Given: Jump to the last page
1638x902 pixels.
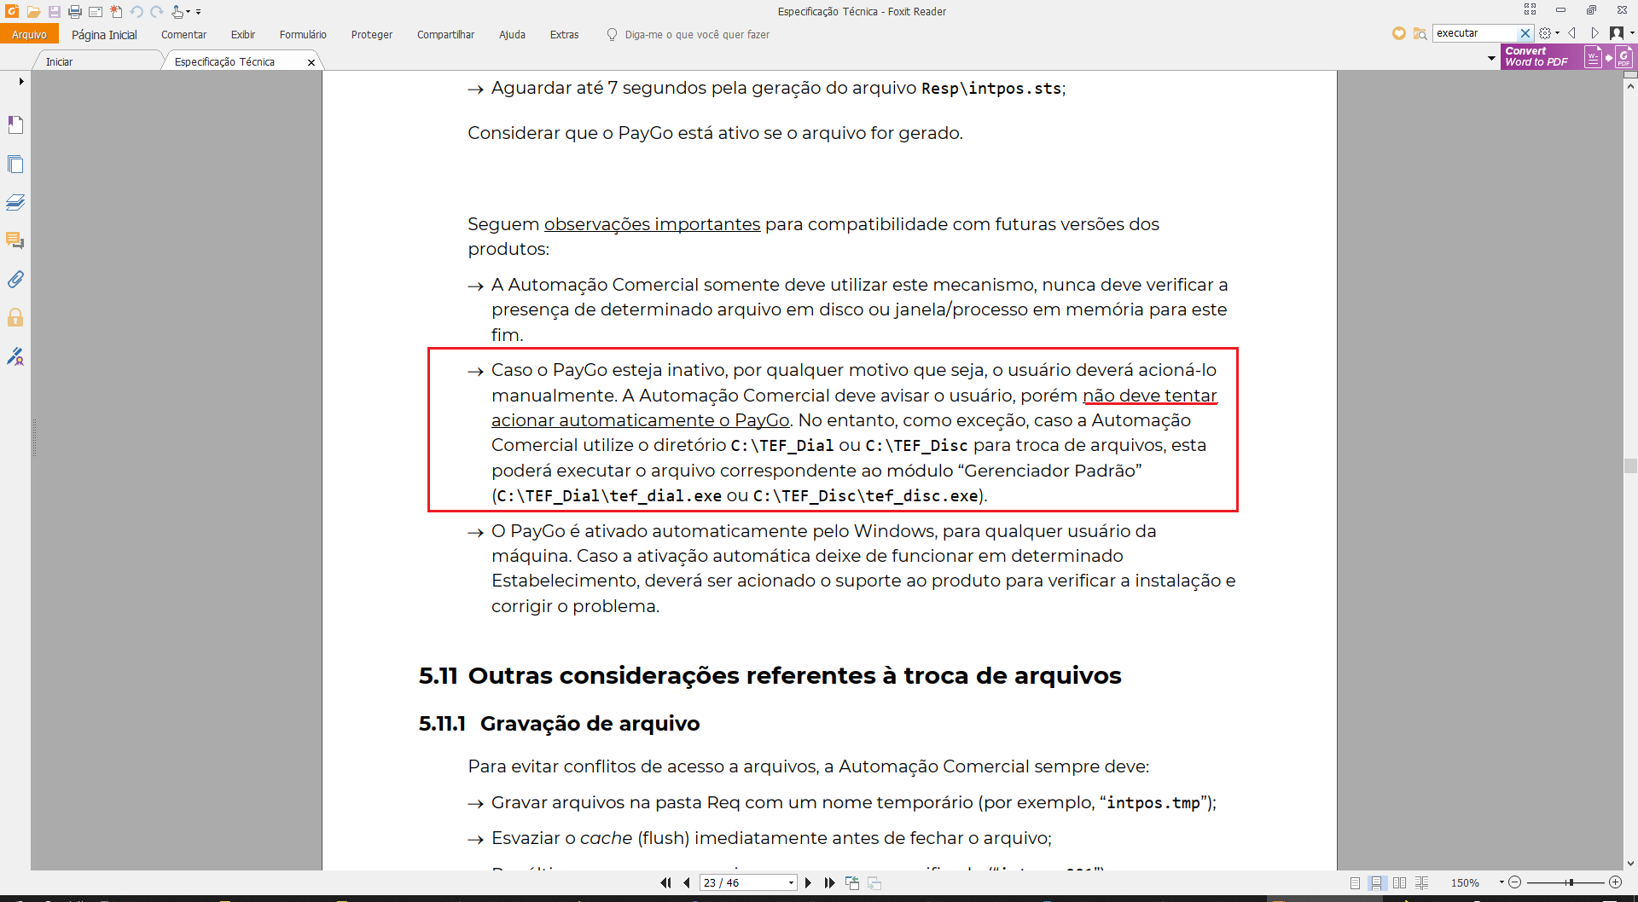Looking at the screenshot, I should coord(829,883).
